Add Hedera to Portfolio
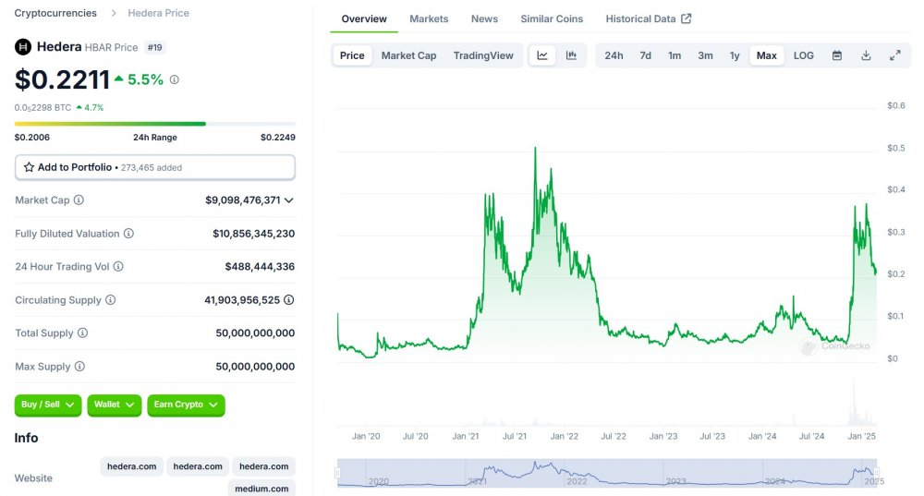Image resolution: width=924 pixels, height=496 pixels. click(155, 167)
